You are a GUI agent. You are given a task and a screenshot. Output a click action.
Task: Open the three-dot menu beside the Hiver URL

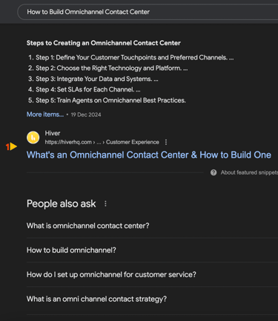166,142
